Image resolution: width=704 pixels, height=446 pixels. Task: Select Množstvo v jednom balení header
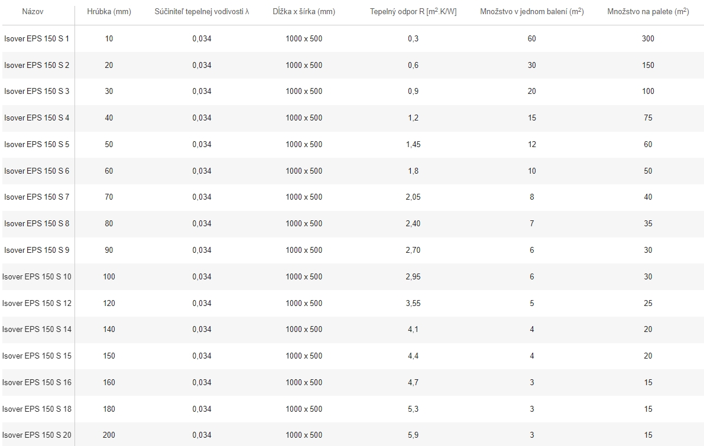pyautogui.click(x=532, y=12)
